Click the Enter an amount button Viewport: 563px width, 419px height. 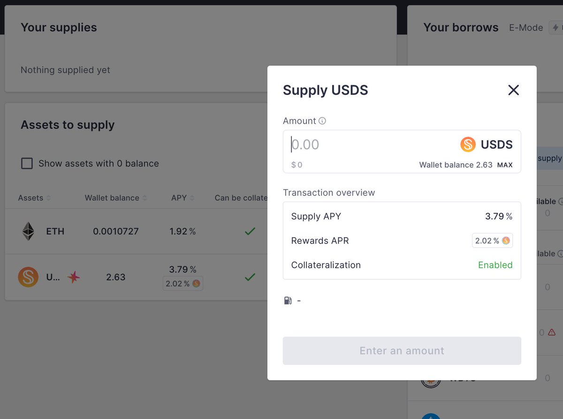[402, 351]
